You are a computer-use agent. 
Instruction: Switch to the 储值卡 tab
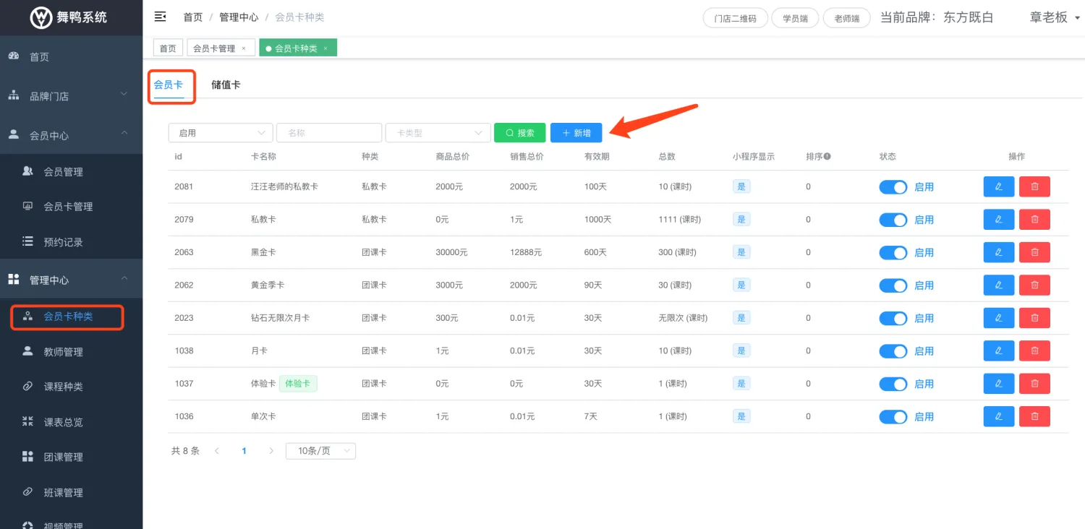[226, 85]
